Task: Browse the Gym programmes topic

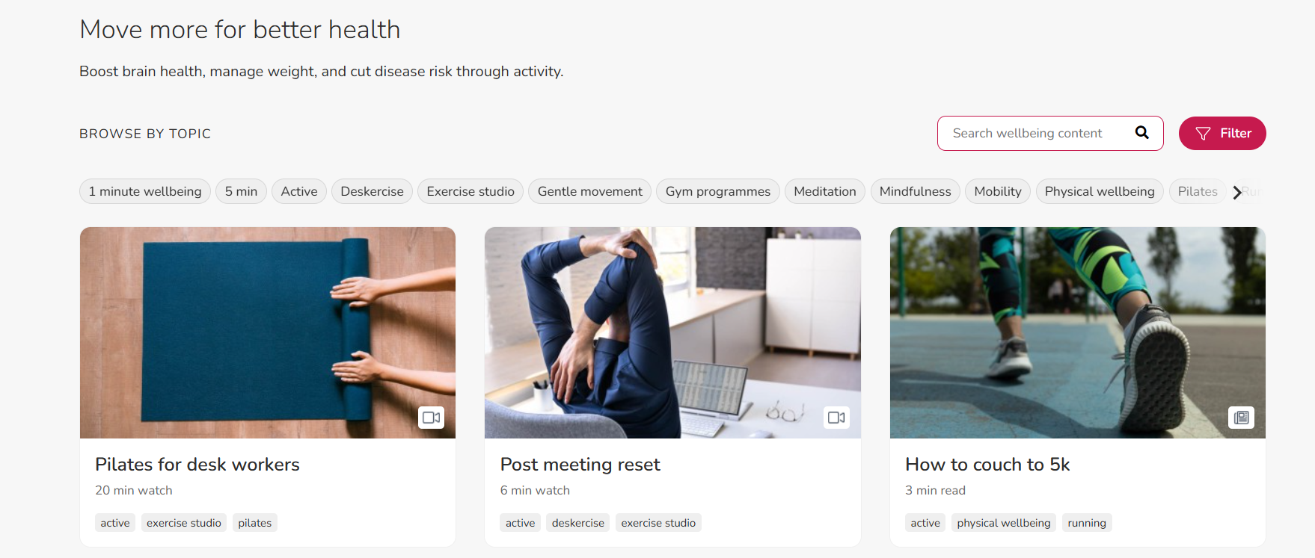Action: 717,191
